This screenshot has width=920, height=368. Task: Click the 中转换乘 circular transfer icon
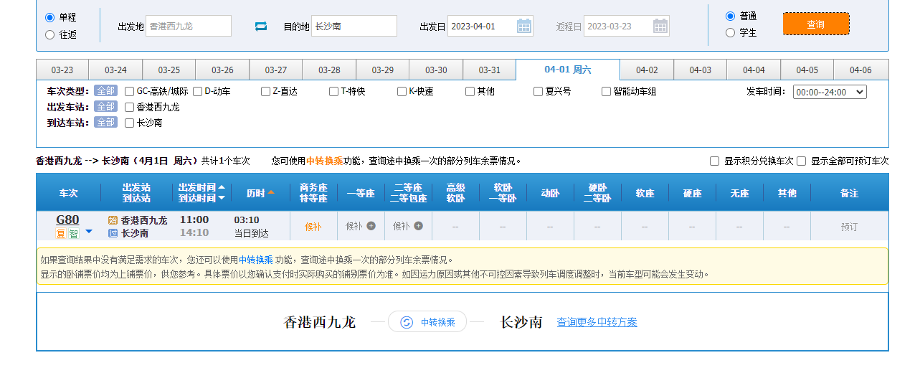tap(407, 322)
